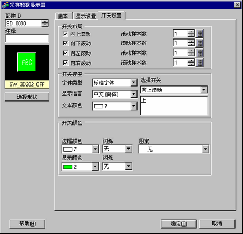Toggle the 向下滚动 checkbox
Viewport: 243px width, 234px height.
[65, 43]
